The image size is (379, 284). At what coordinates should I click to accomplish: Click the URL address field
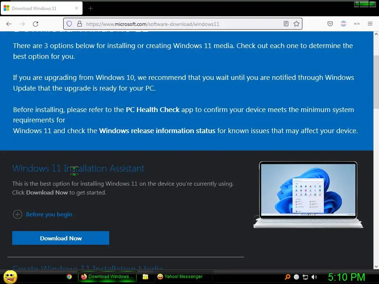[182, 24]
